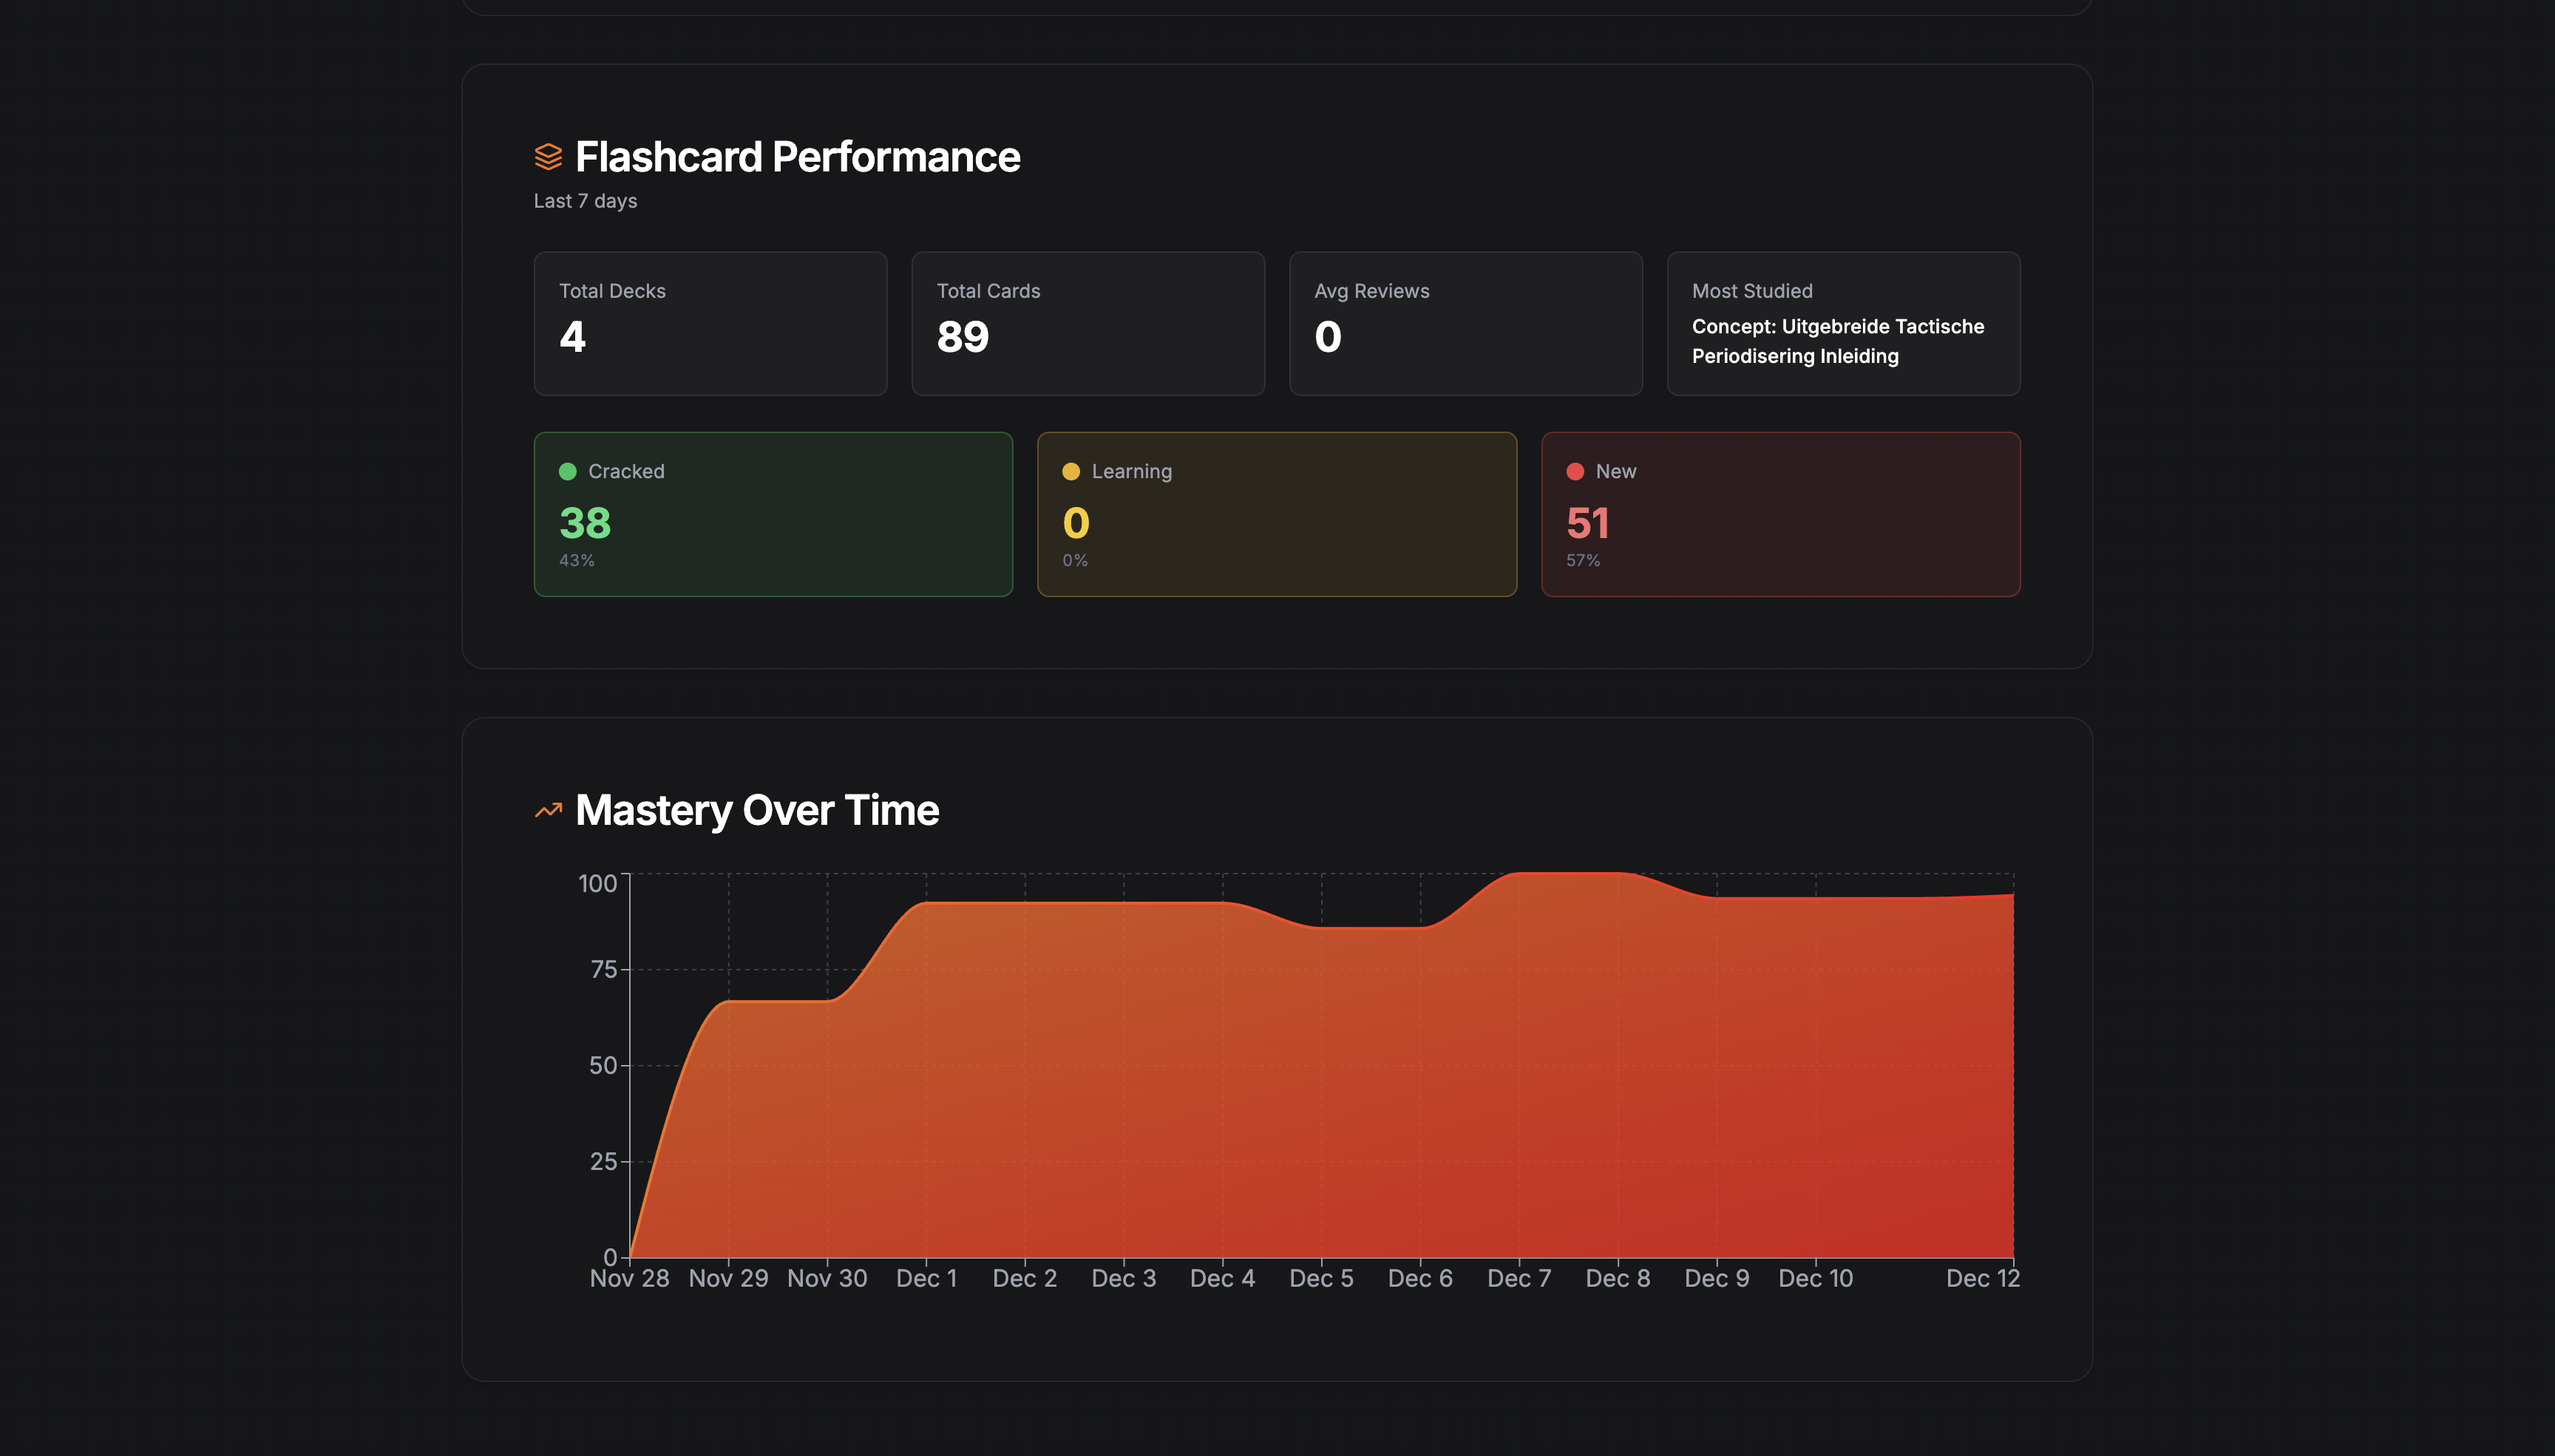Click the trending arrow icon beside Mastery Over Time
This screenshot has height=1456, width=2555.
548,809
